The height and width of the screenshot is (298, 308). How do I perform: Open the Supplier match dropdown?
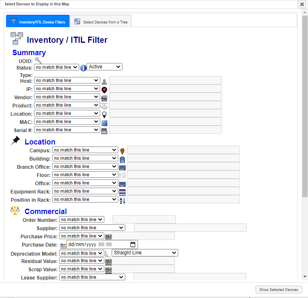[x=92, y=228]
